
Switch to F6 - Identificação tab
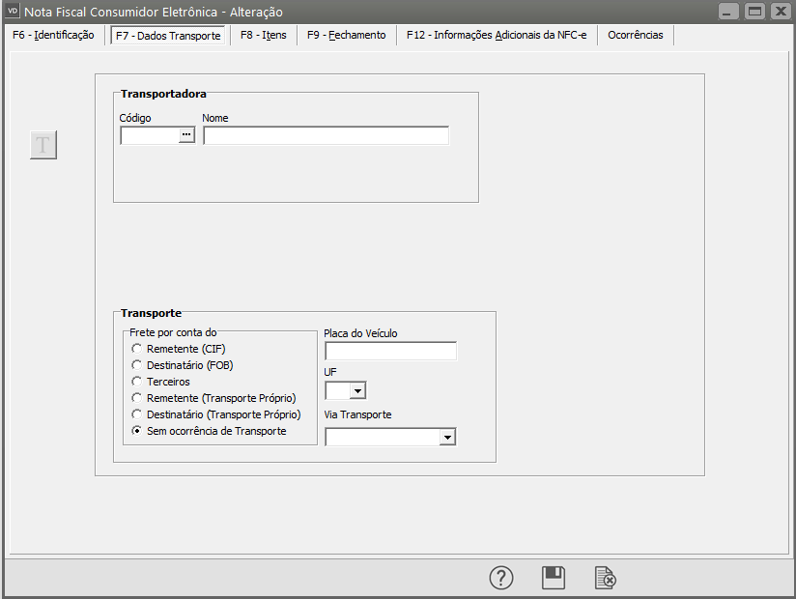point(53,35)
